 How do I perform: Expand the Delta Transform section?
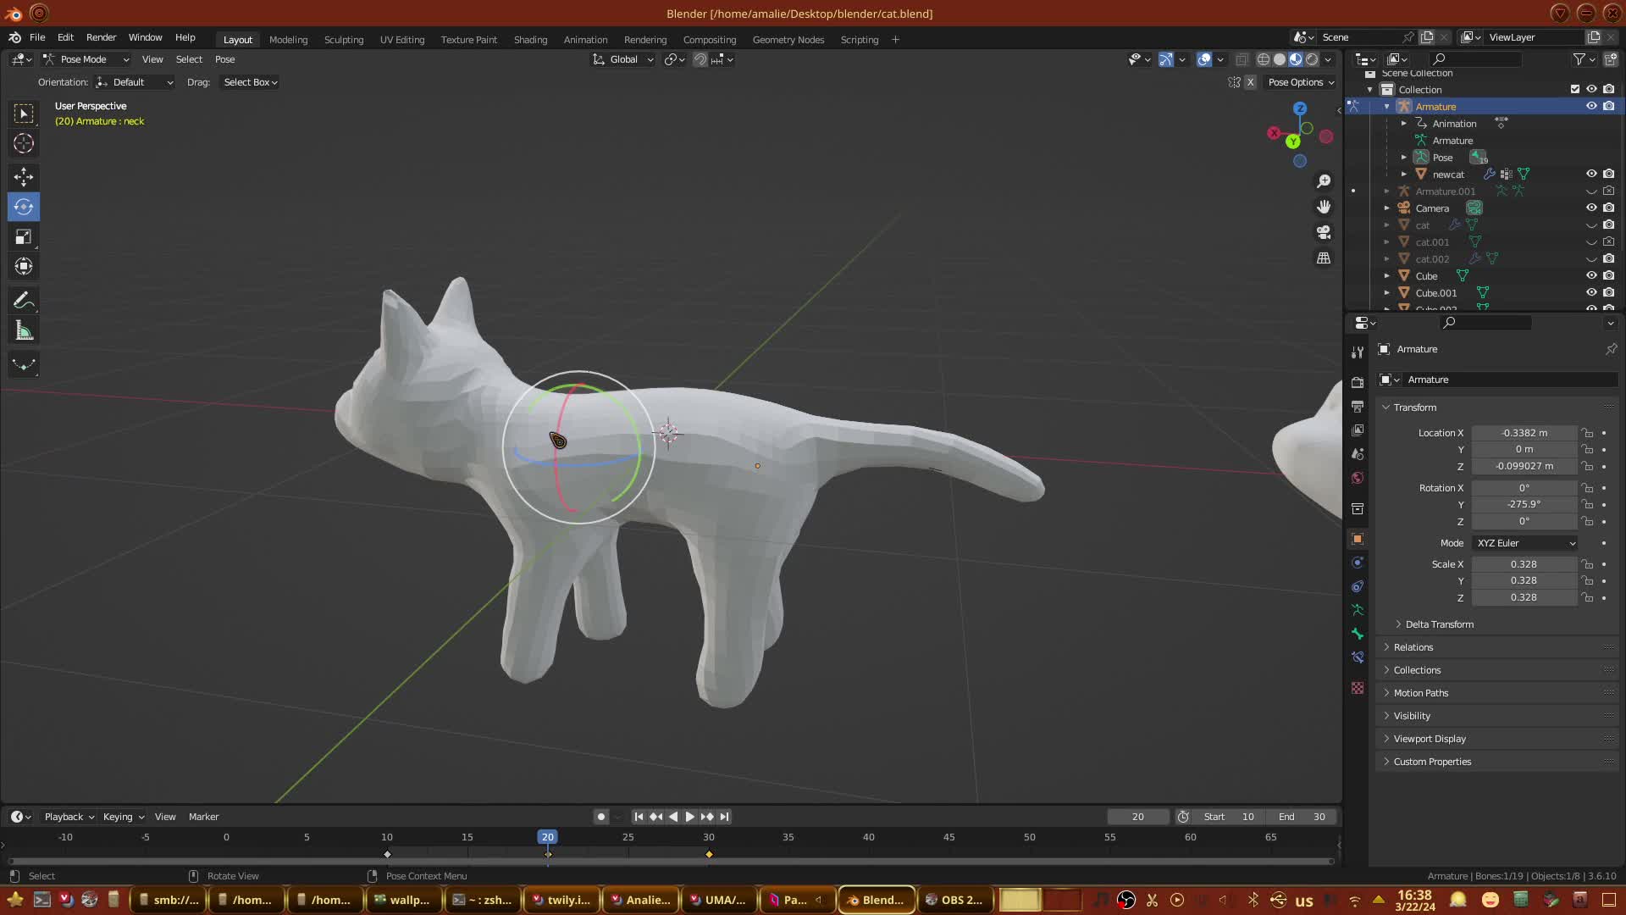[x=1439, y=624]
